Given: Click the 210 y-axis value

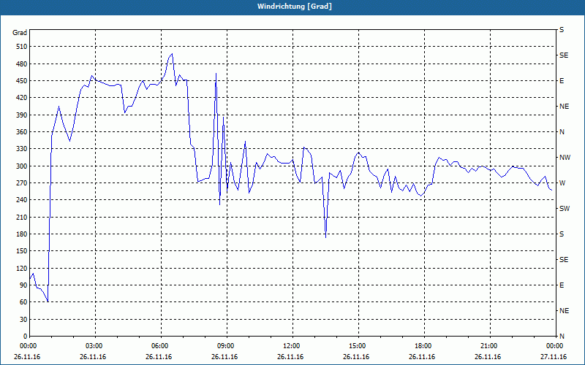Looking at the screenshot, I should click(x=22, y=217).
